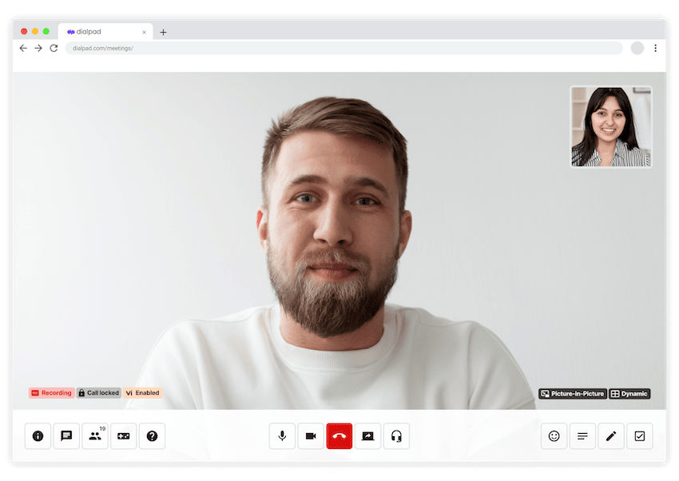Mute the microphone
The image size is (679, 481).
[x=282, y=435]
